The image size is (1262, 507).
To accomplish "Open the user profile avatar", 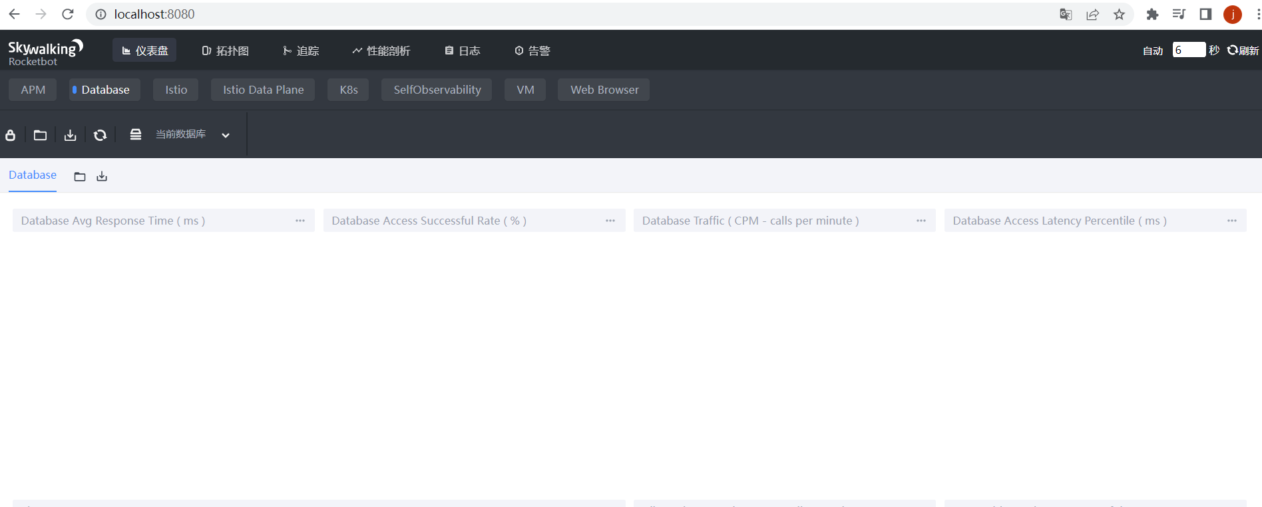I will pos(1233,15).
